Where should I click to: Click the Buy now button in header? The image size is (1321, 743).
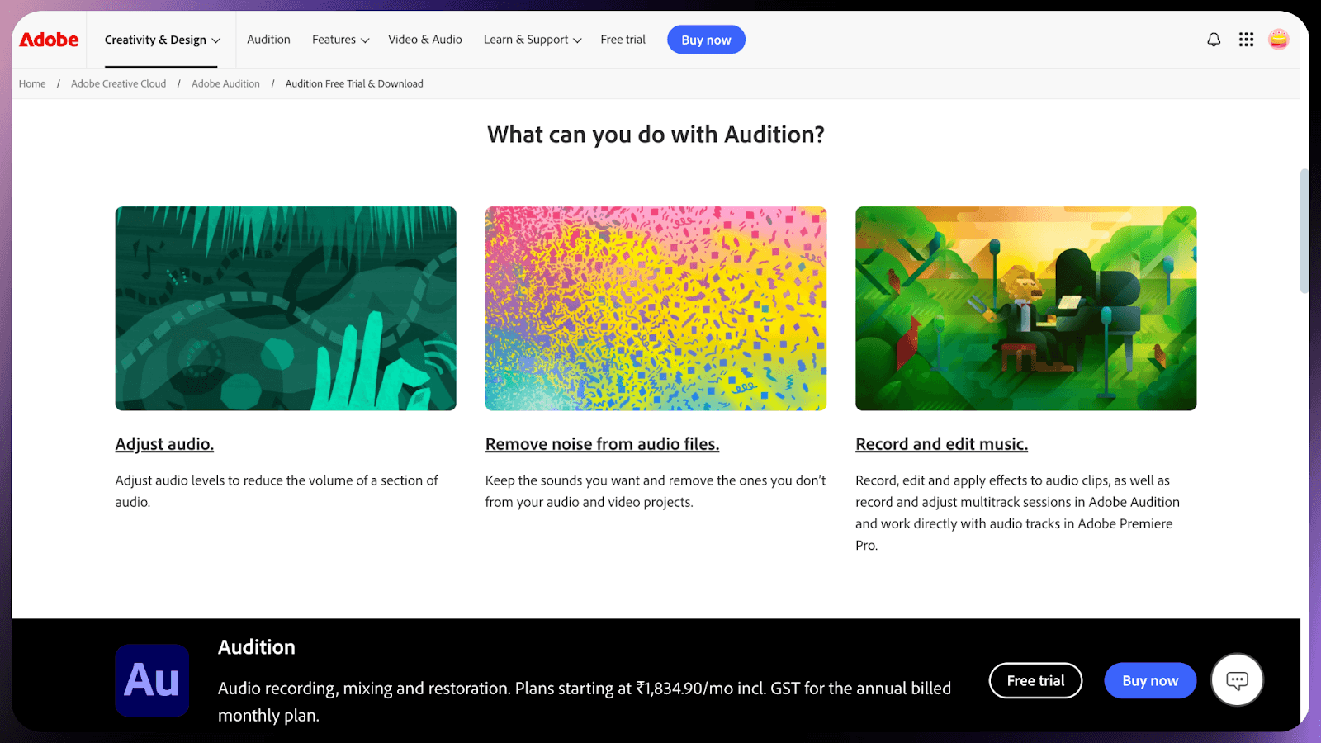click(706, 40)
